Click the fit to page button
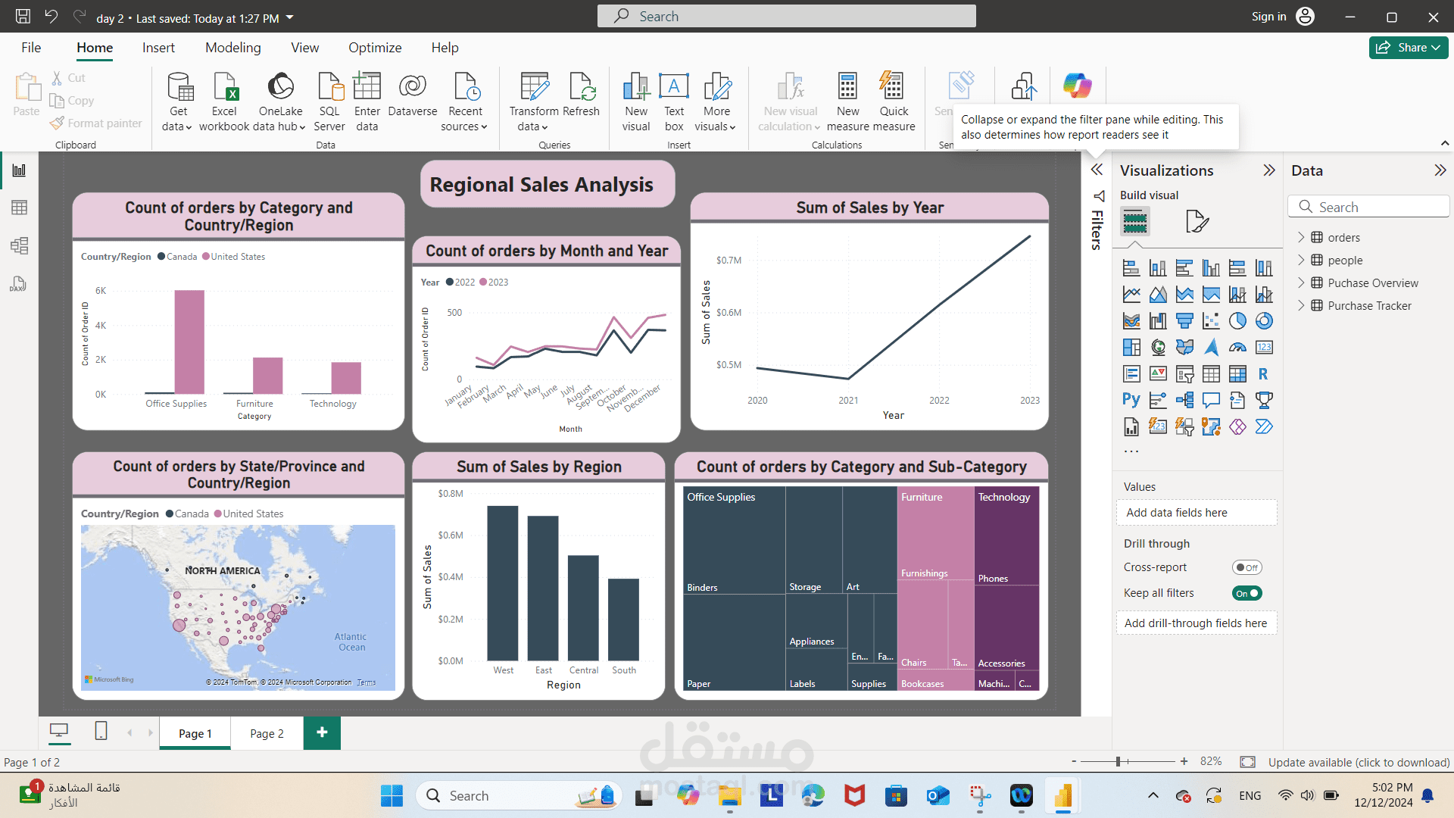The width and height of the screenshot is (1454, 818). coord(1247,761)
